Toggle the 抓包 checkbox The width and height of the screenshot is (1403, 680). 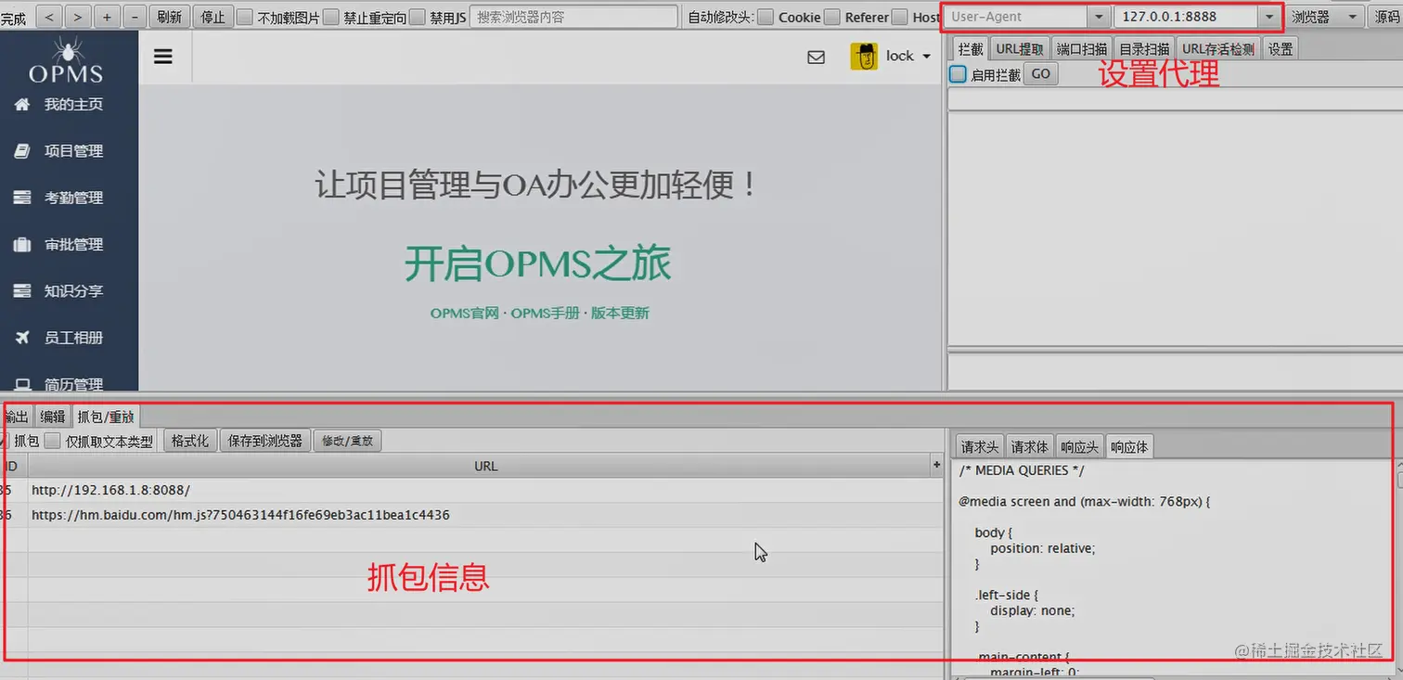(x=4, y=441)
